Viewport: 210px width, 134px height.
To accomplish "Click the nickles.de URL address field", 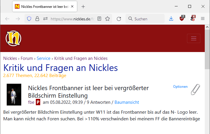I will pyautogui.click(x=73, y=19).
